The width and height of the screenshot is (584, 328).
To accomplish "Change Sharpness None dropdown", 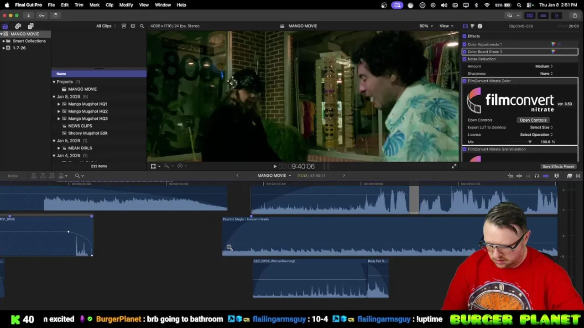I will click(546, 73).
